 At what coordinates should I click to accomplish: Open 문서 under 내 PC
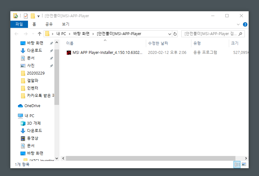click(x=30, y=146)
